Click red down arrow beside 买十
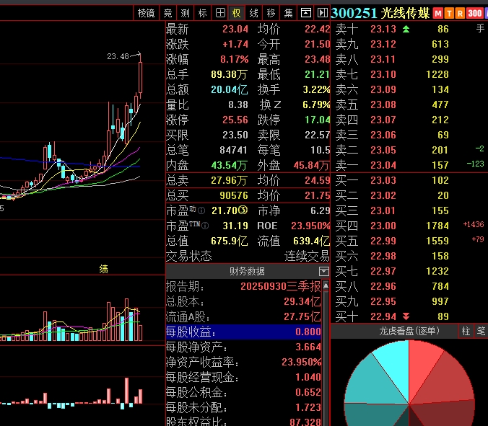The height and width of the screenshot is (426, 488). [x=406, y=316]
